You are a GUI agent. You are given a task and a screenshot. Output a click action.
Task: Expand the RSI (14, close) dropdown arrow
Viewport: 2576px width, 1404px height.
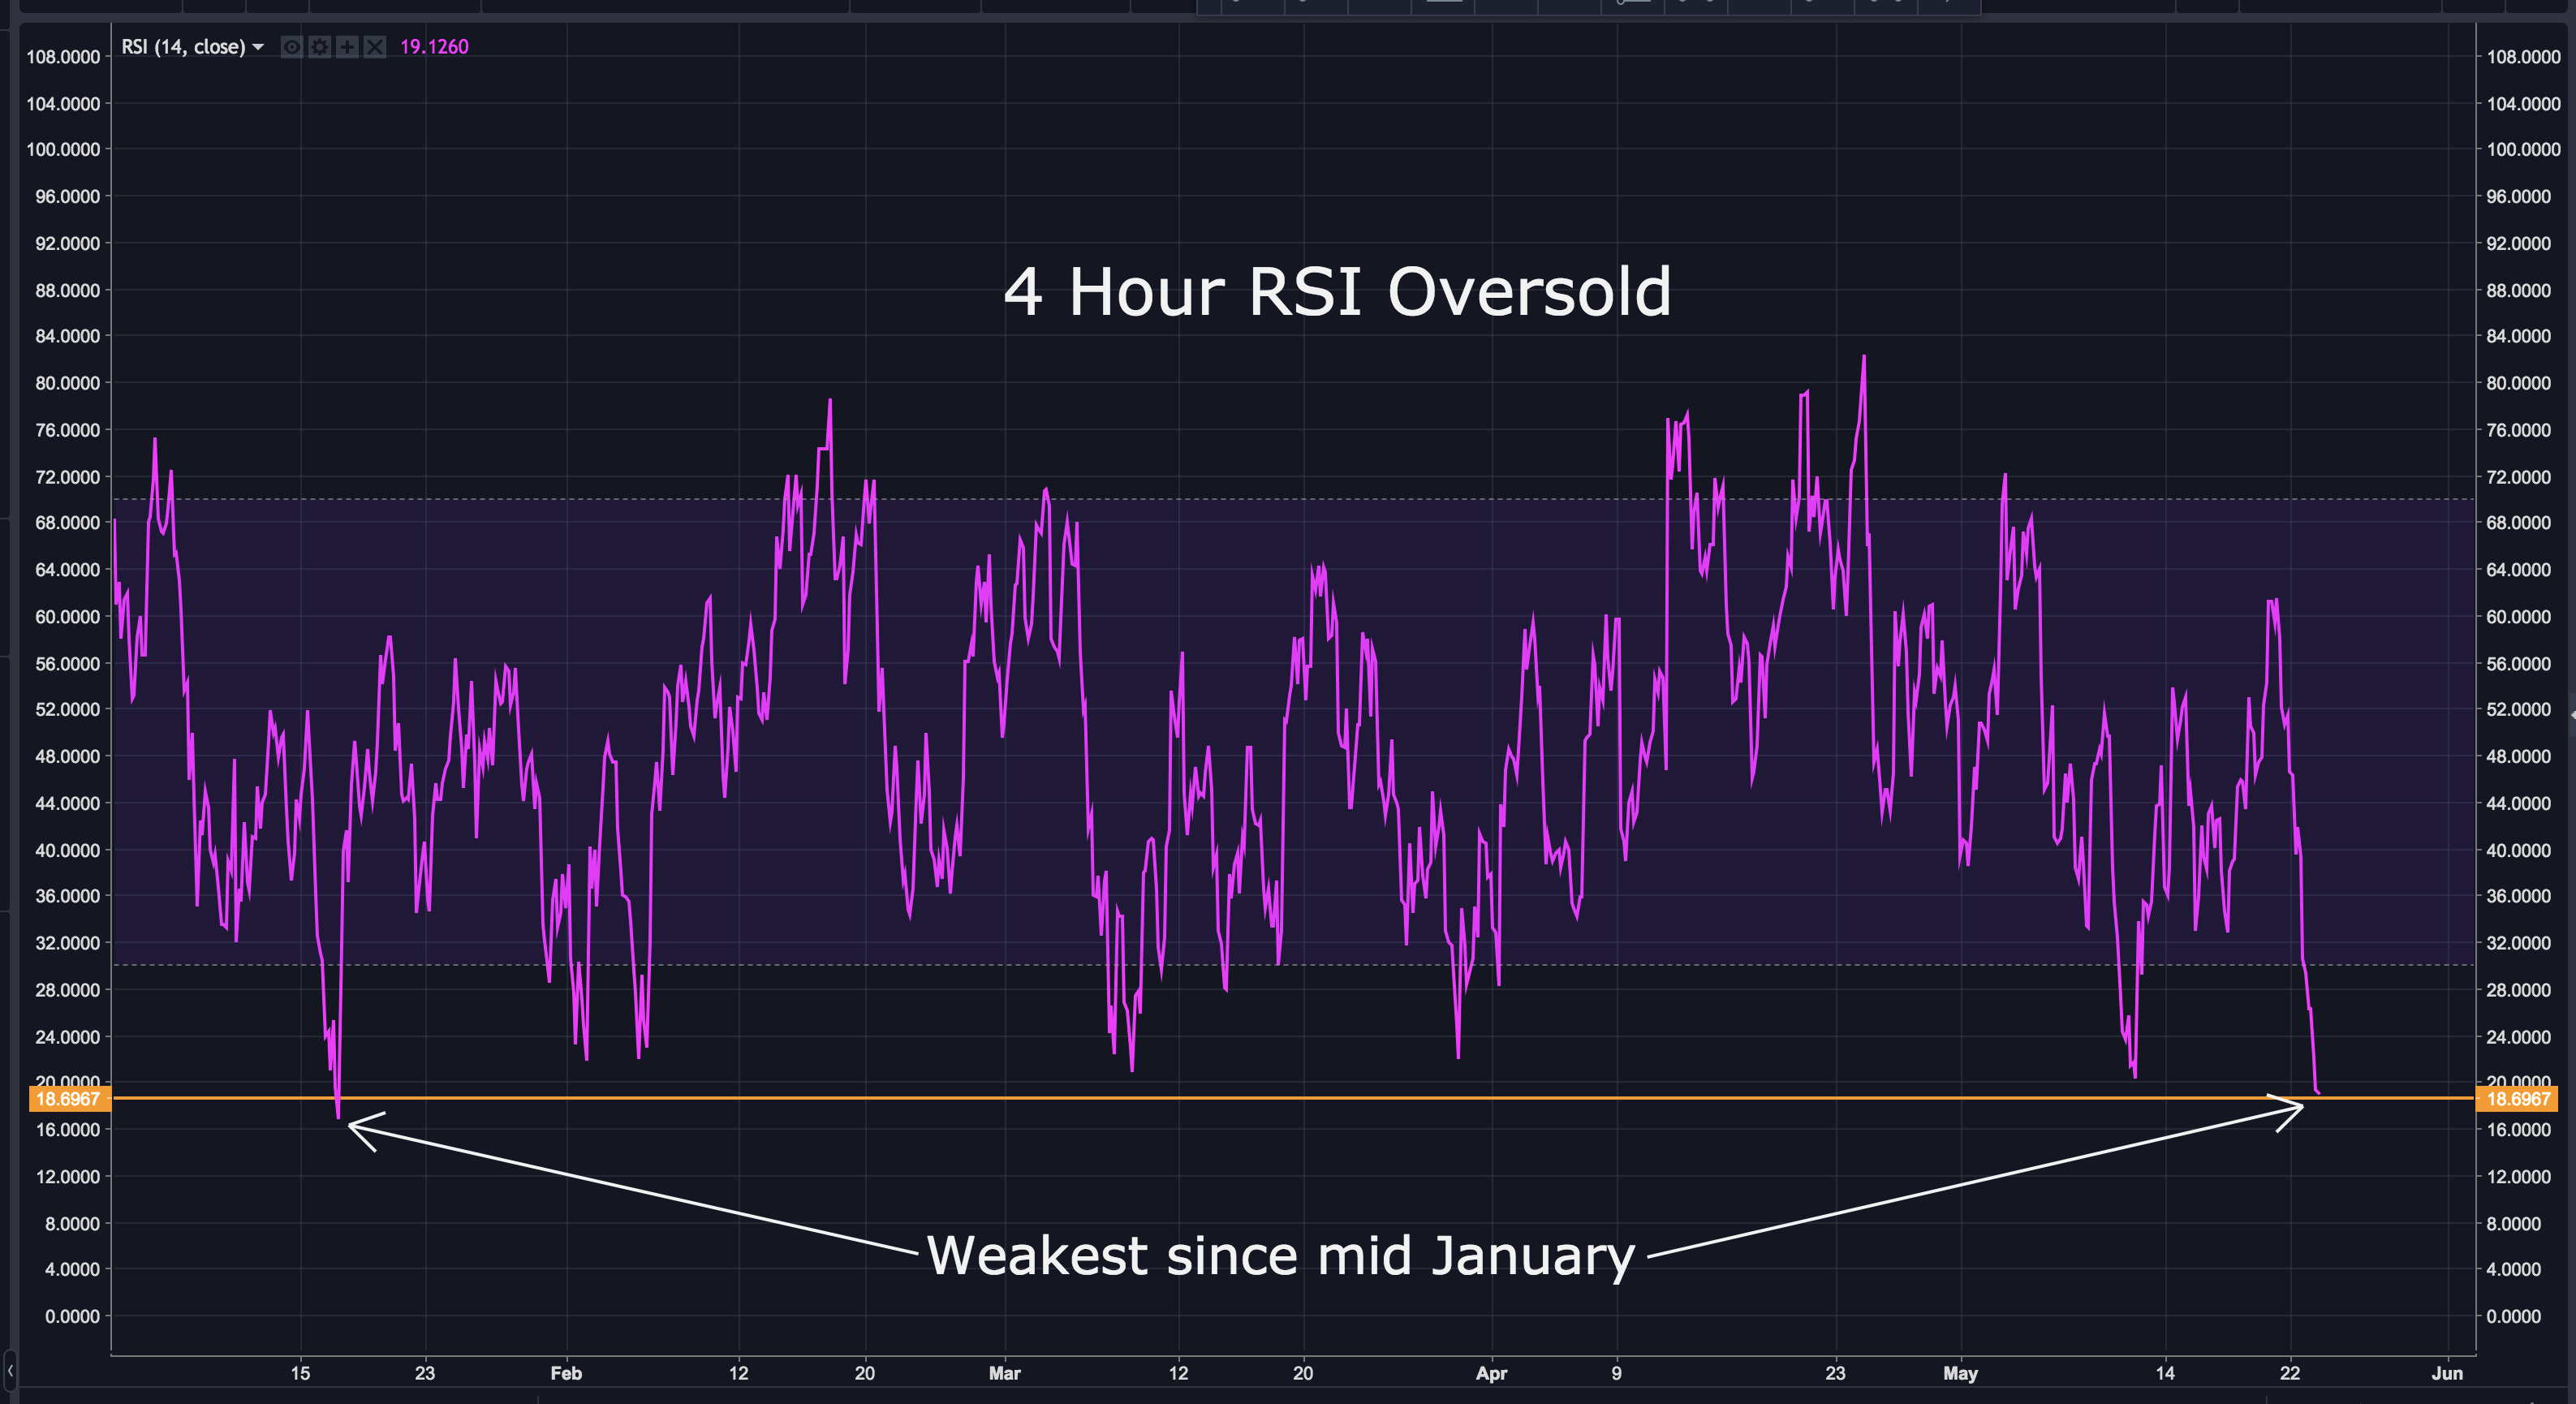(258, 47)
